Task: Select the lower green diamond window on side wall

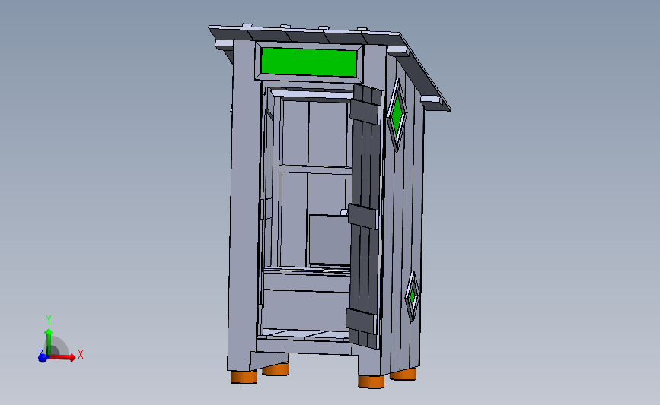Action: [x=413, y=296]
